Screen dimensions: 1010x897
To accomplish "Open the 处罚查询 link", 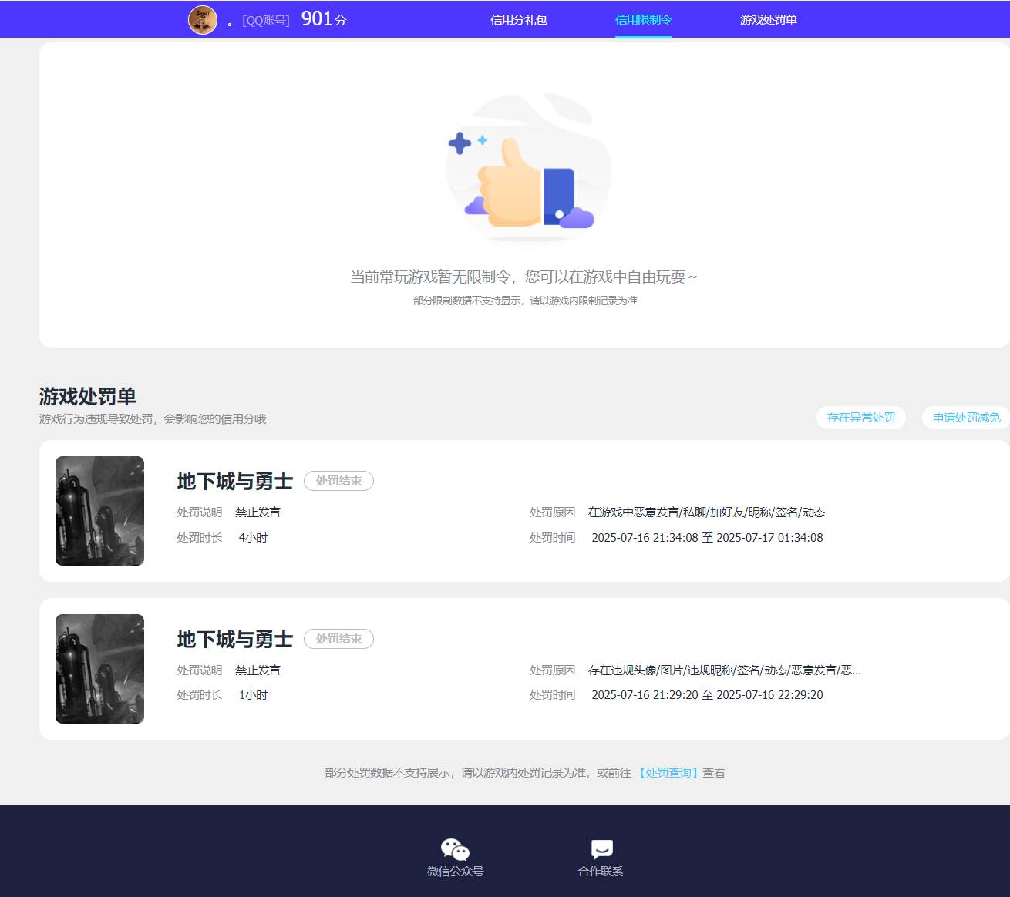I will (x=668, y=773).
